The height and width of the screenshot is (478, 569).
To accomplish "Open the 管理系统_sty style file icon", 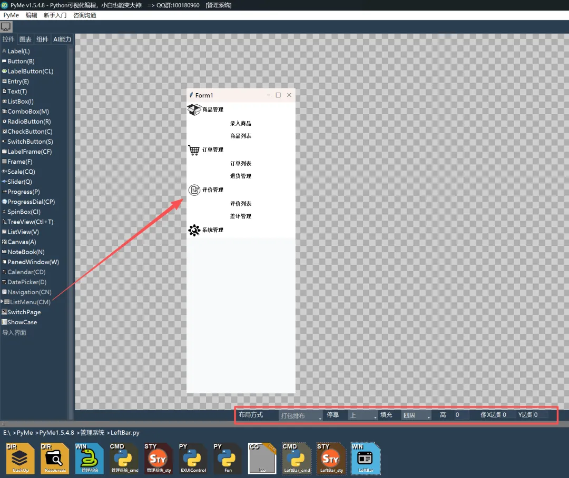I will point(159,459).
